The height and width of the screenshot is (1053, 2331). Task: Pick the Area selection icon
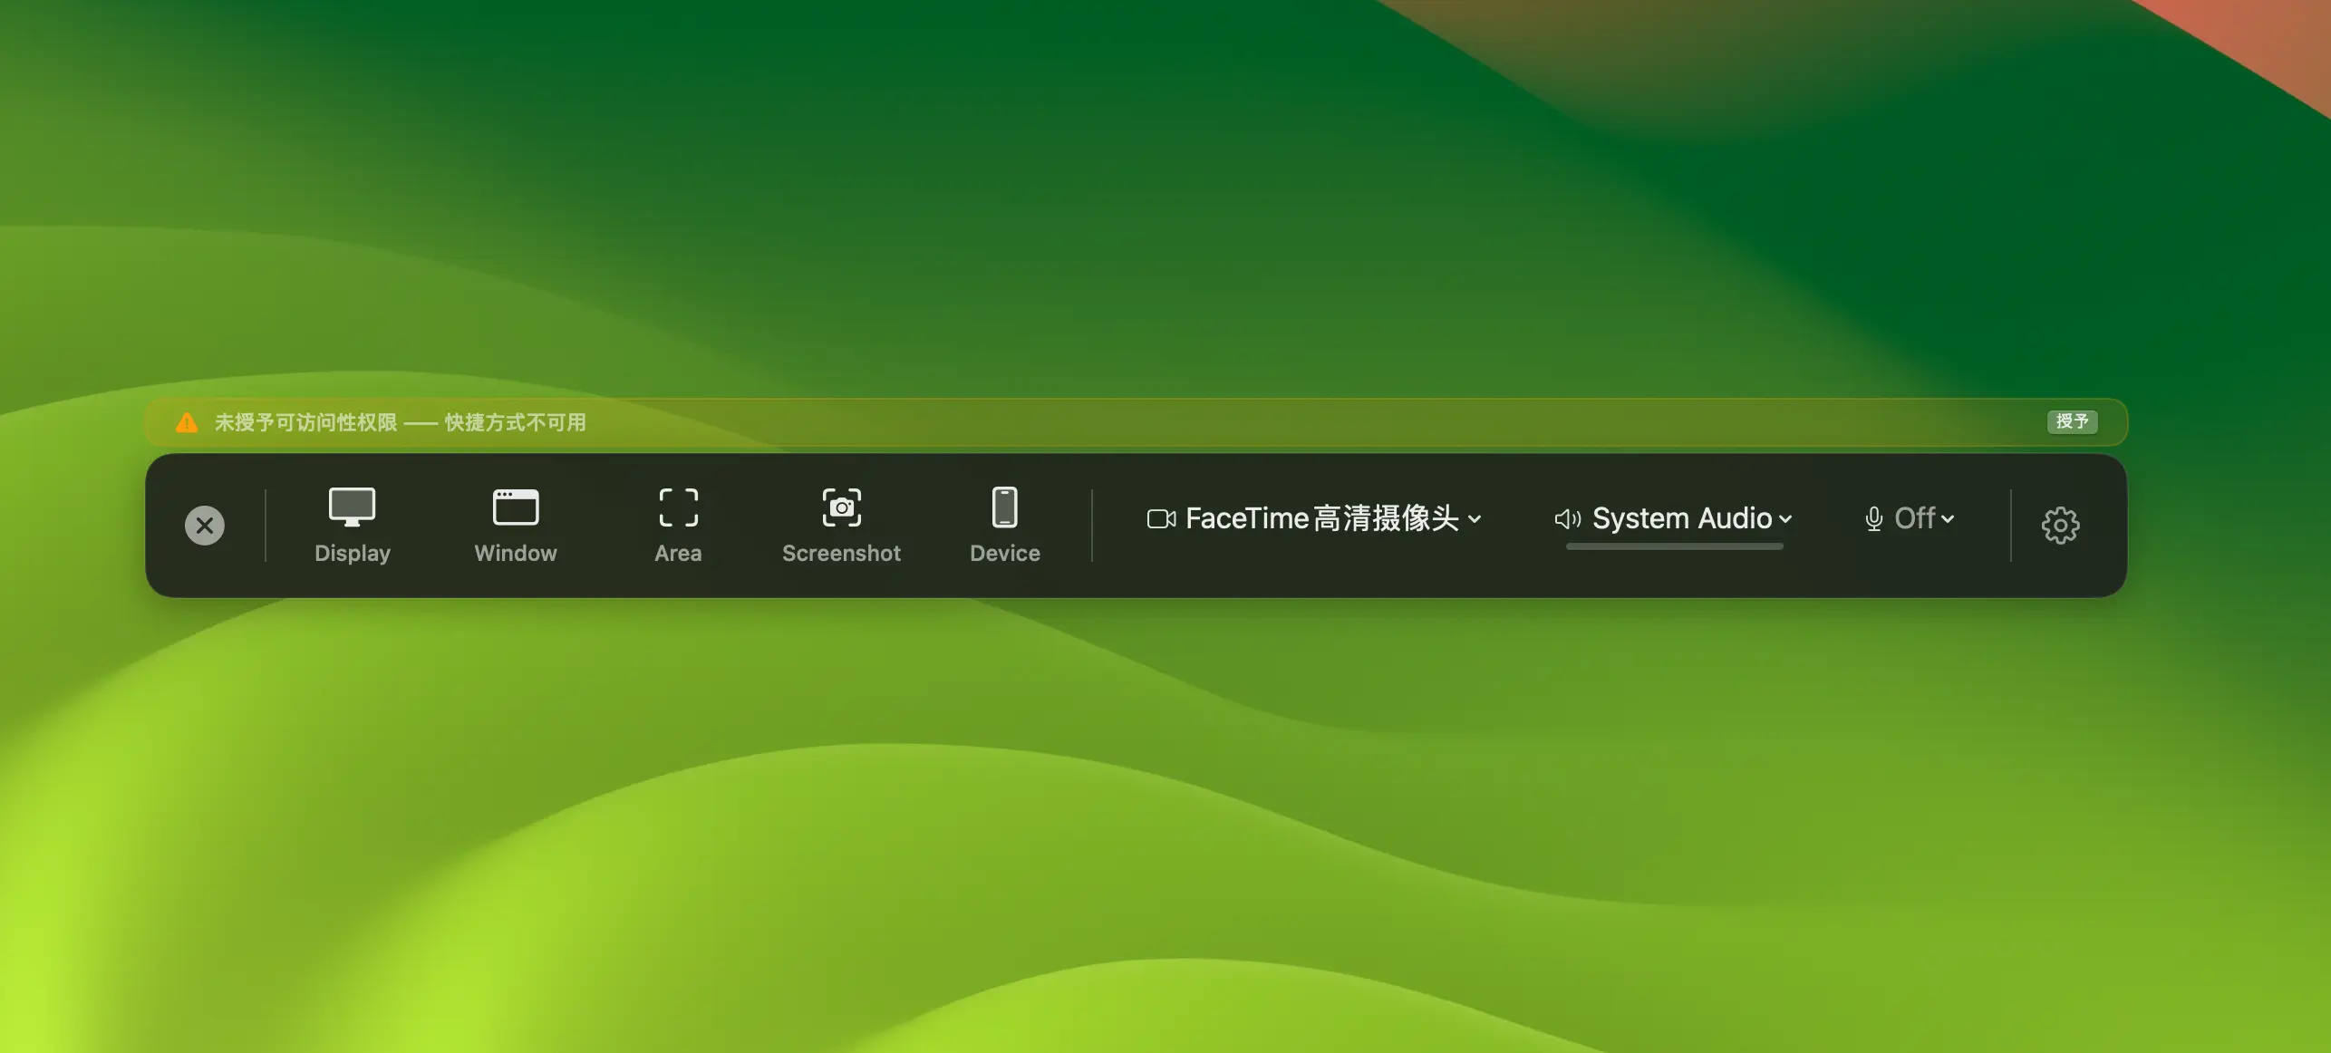pyautogui.click(x=678, y=507)
